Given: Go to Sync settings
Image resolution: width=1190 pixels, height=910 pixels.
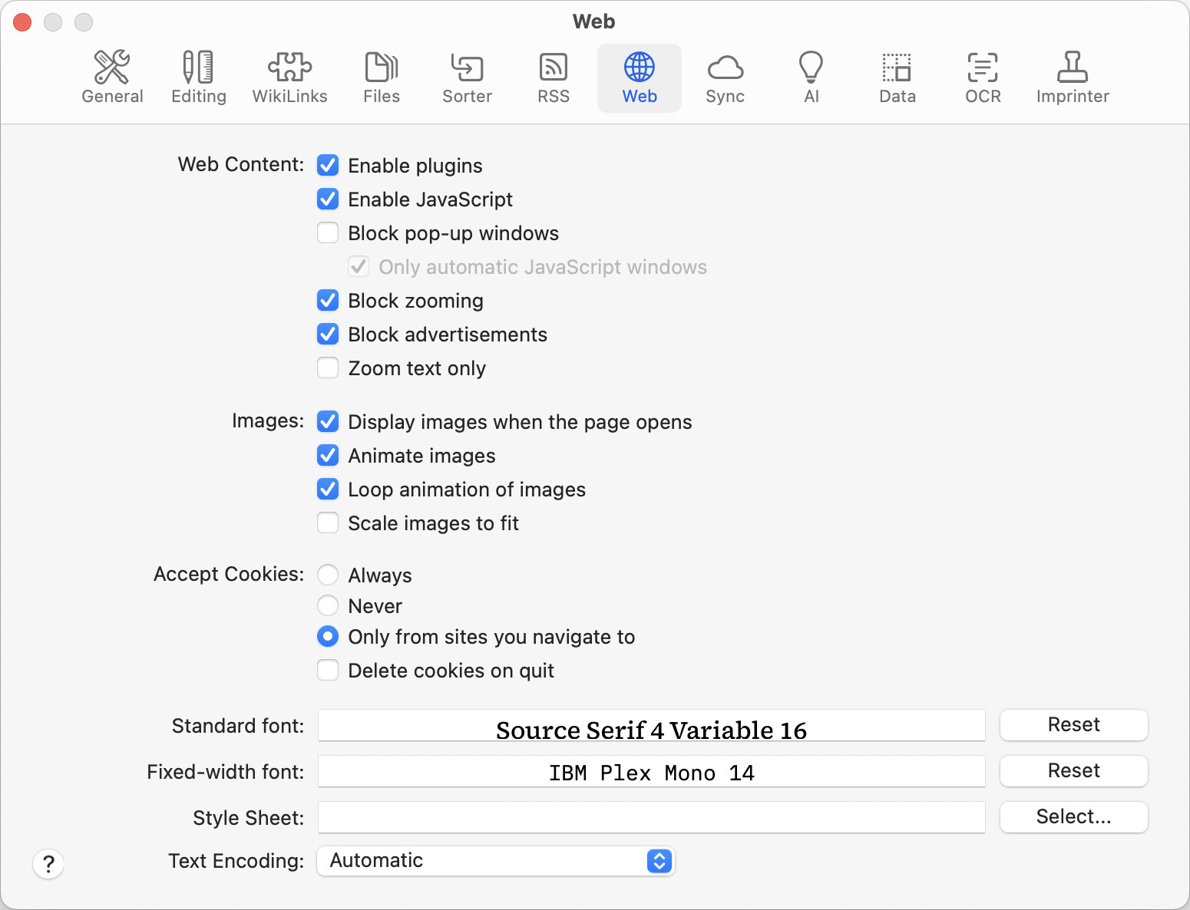Looking at the screenshot, I should [725, 77].
